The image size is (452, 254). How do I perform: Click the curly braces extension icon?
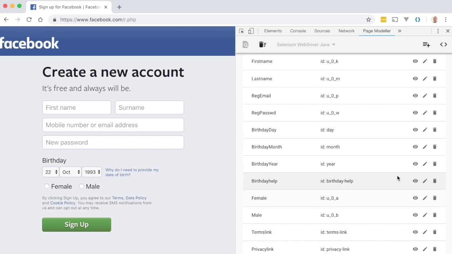(417, 20)
